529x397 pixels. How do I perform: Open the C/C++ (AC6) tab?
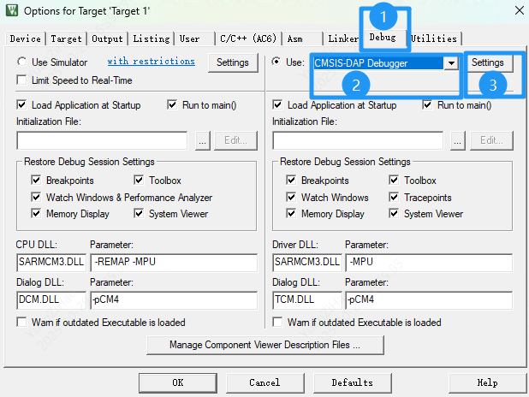click(x=247, y=39)
